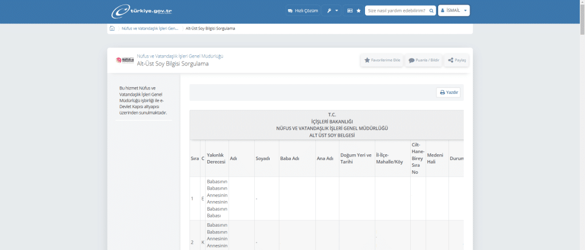
Task: Click the Nüfus agency logo
Action: pos(124,60)
